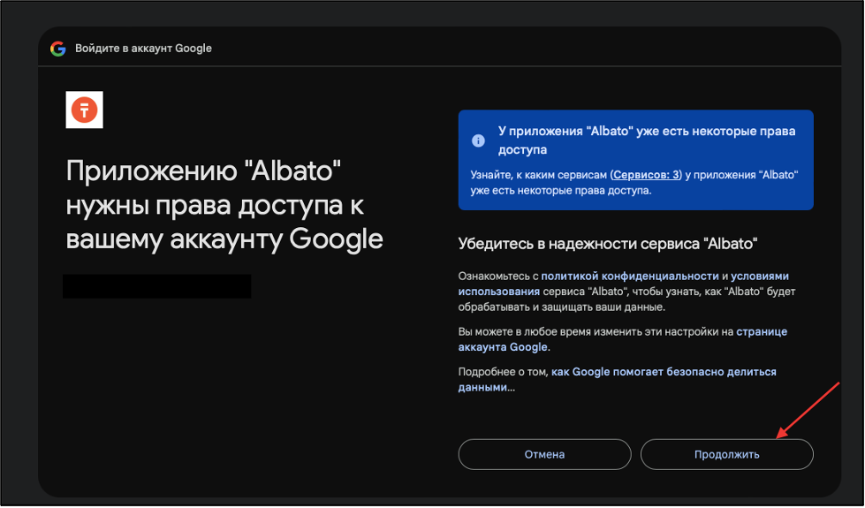
Task: Click the Google logo in the header
Action: [58, 49]
